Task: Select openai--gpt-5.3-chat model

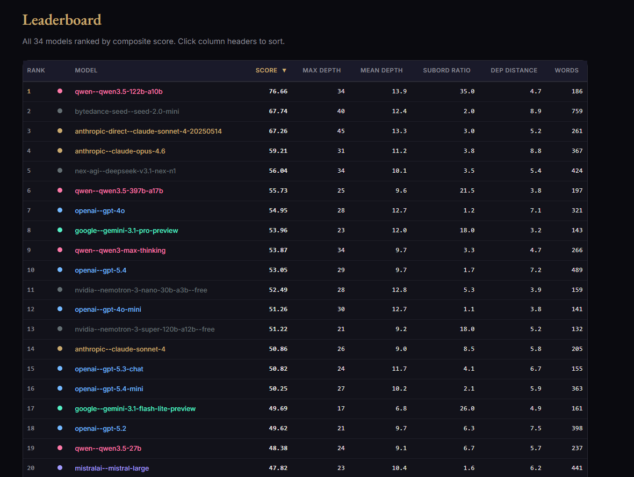Action: click(109, 369)
